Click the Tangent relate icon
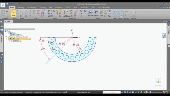Image resolution: width=170 pixels, height=96 pixels. pos(49,16)
